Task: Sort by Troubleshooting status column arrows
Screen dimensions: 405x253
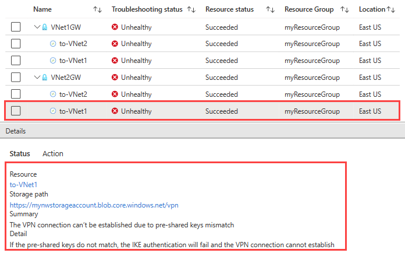Action: 191,9
